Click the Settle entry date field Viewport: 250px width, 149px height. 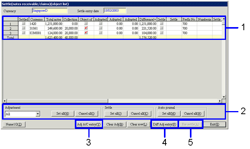click(x=115, y=11)
